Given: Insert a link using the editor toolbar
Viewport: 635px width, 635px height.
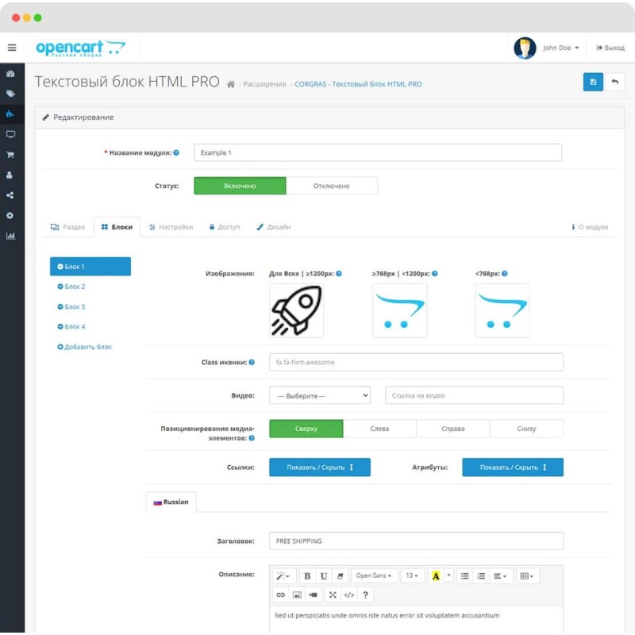Looking at the screenshot, I should (279, 595).
